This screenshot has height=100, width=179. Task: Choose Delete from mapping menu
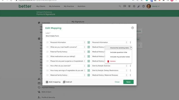118,61
